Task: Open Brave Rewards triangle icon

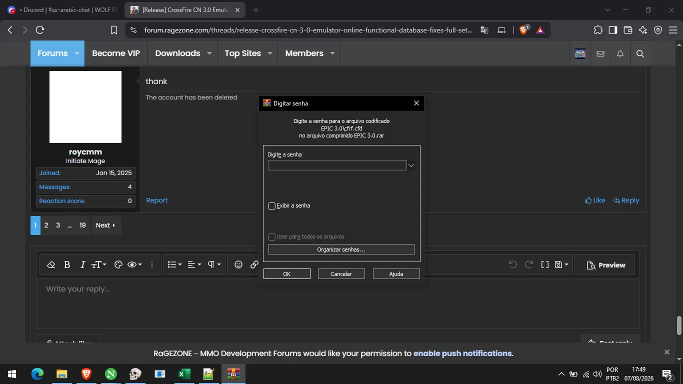Action: (540, 30)
